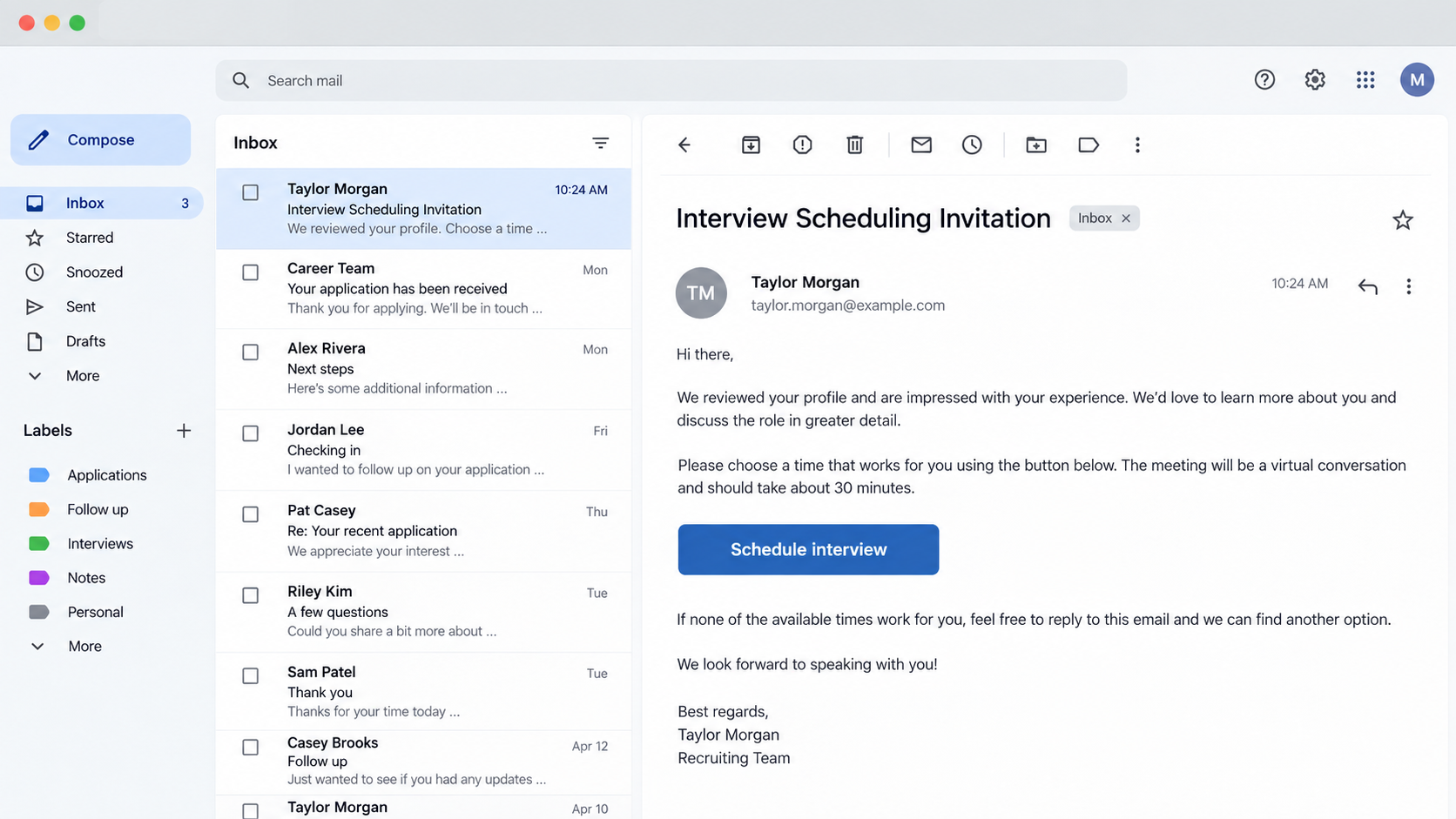Click the TM sender avatar
Viewport: 1456px width, 819px height.
click(x=701, y=293)
